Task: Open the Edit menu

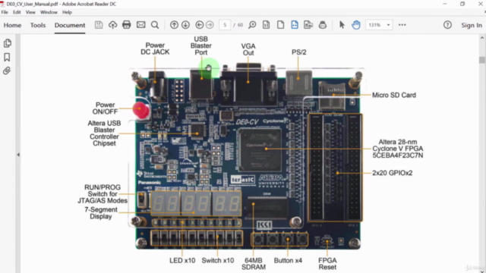Action: (17, 12)
